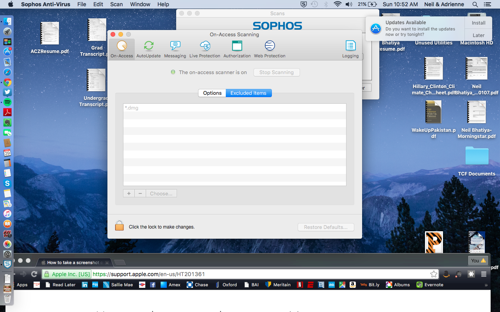Bookmark this page with the star icon

[x=434, y=274]
